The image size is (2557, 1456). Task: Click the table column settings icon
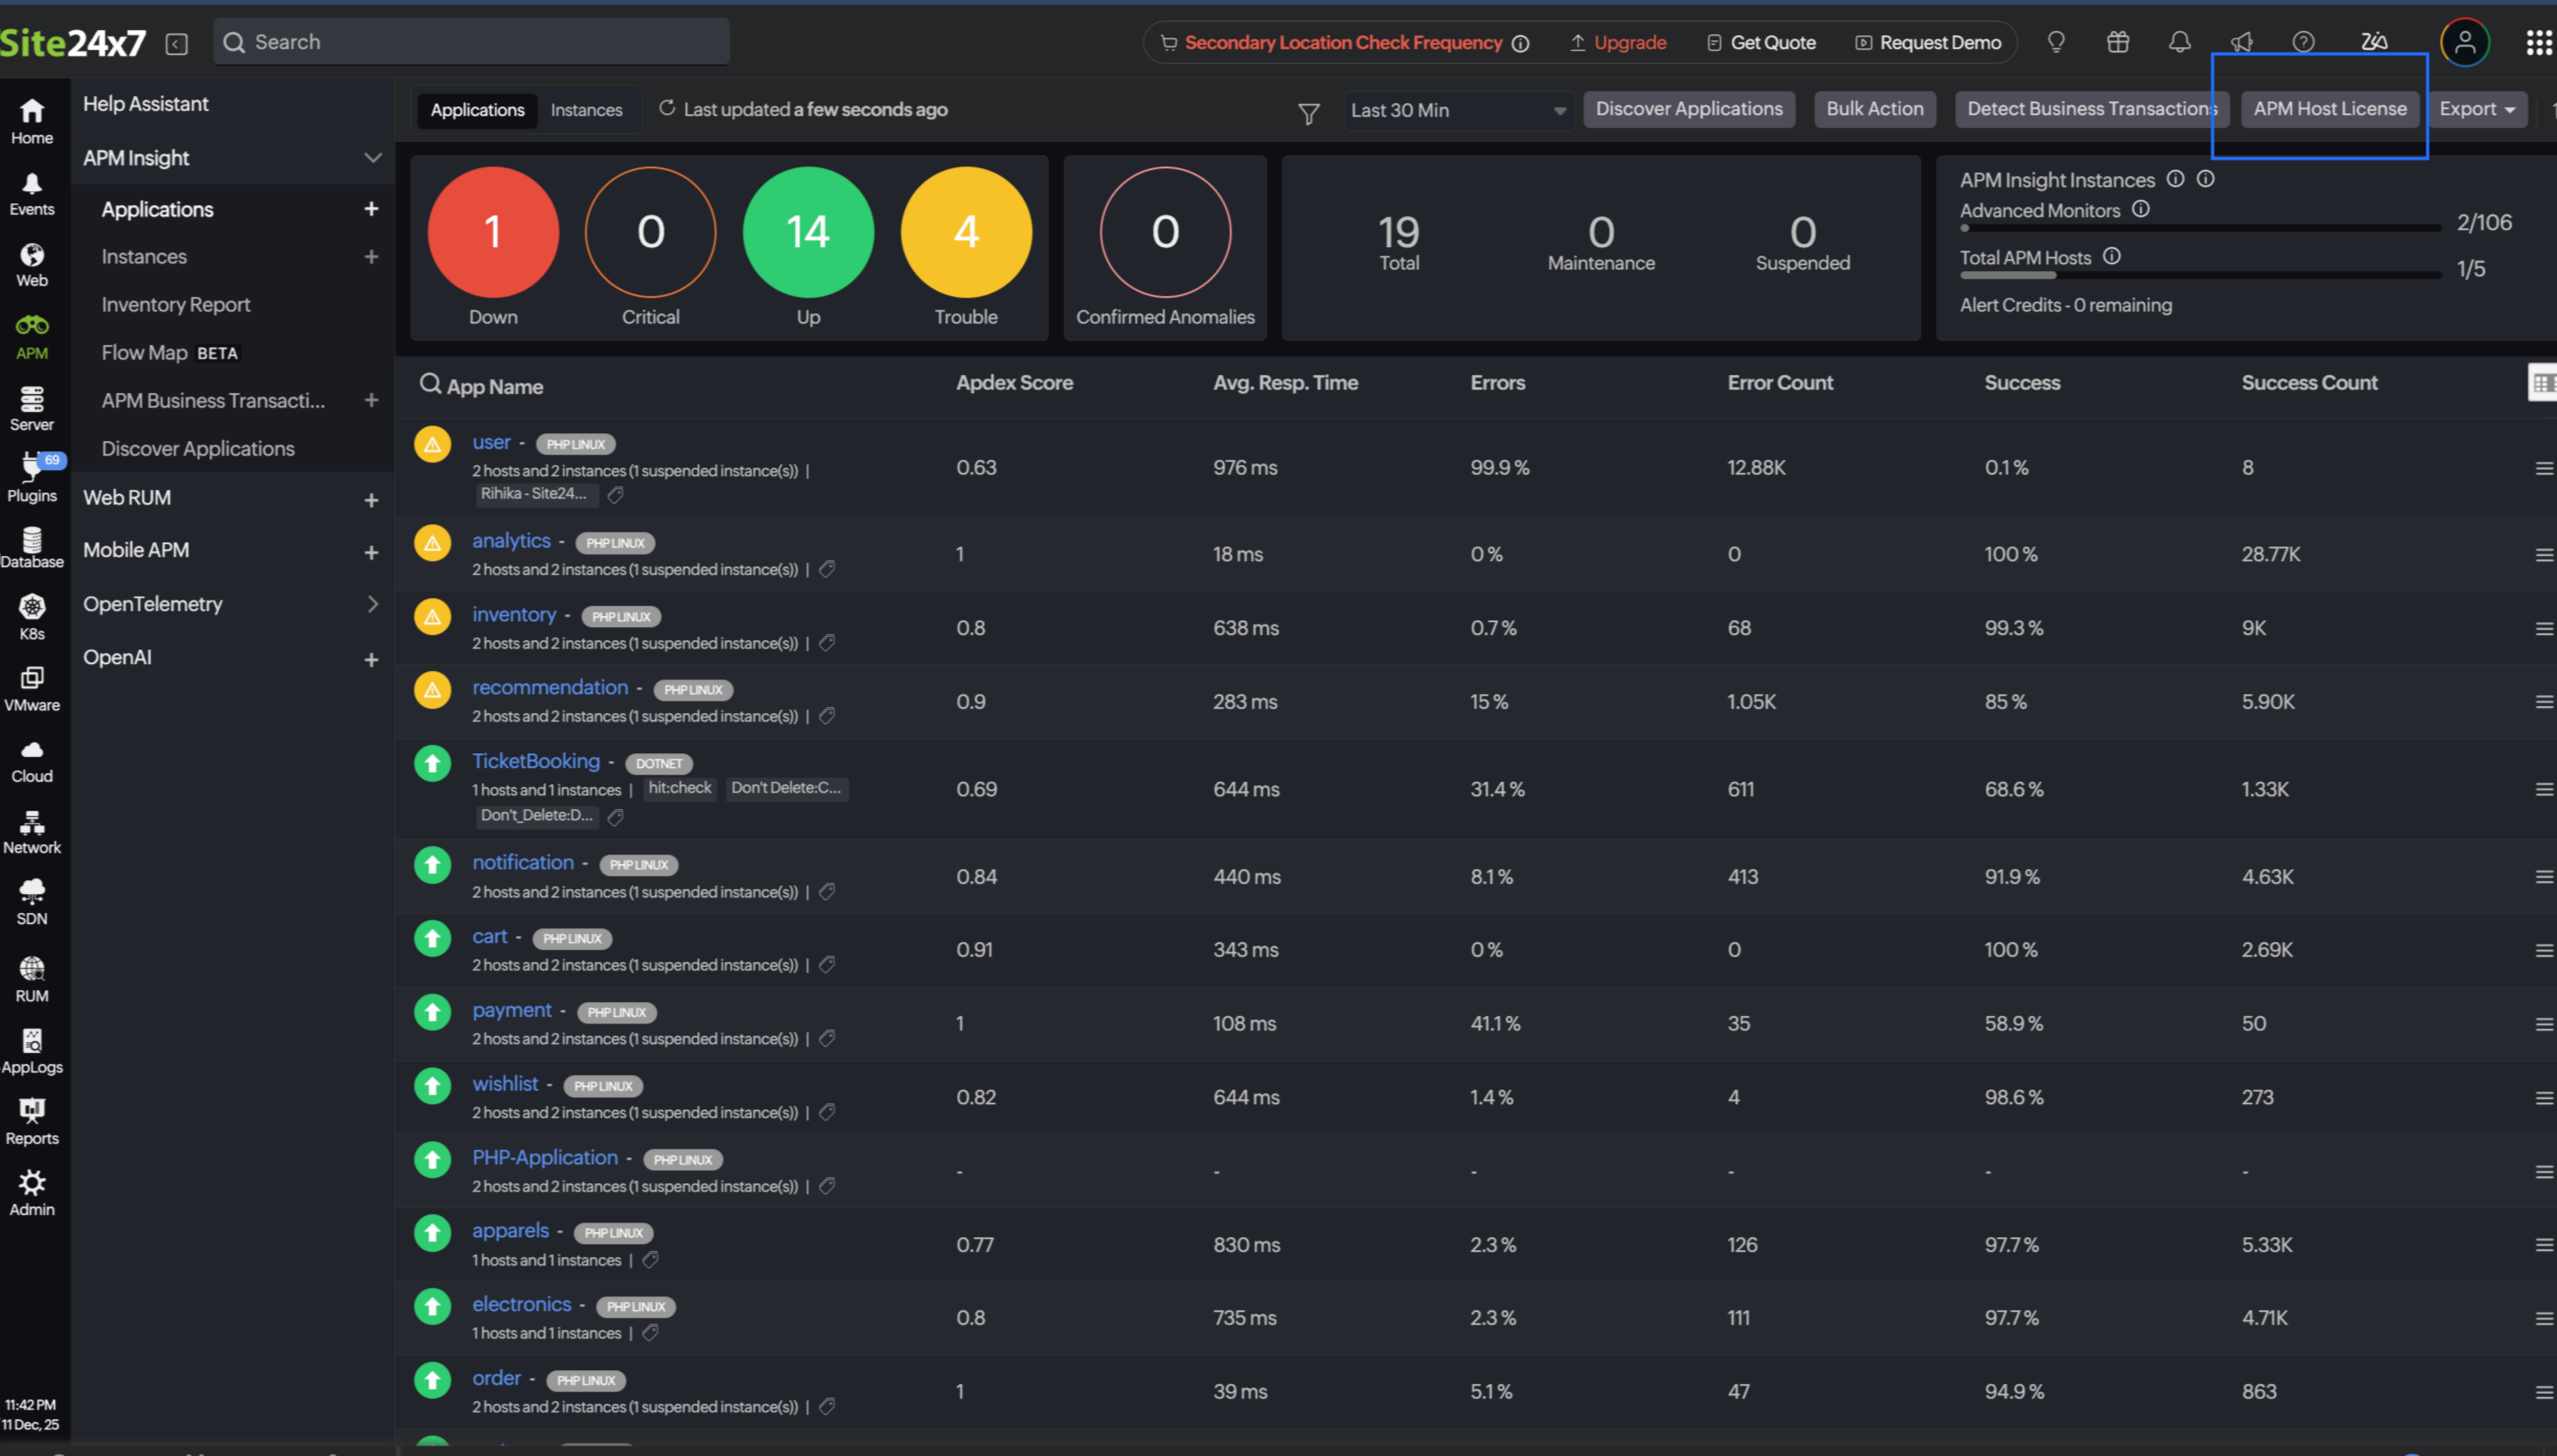pyautogui.click(x=2542, y=383)
